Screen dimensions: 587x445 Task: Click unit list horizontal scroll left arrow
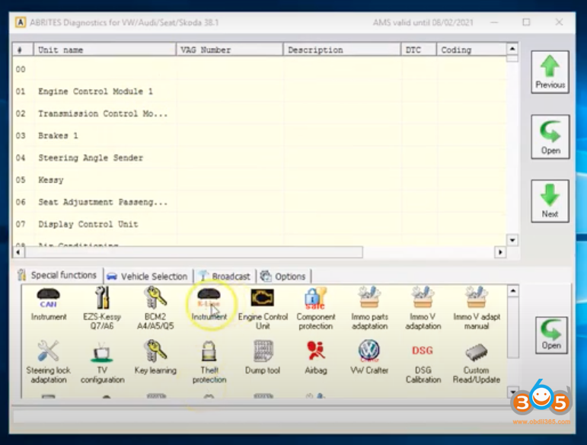[18, 252]
